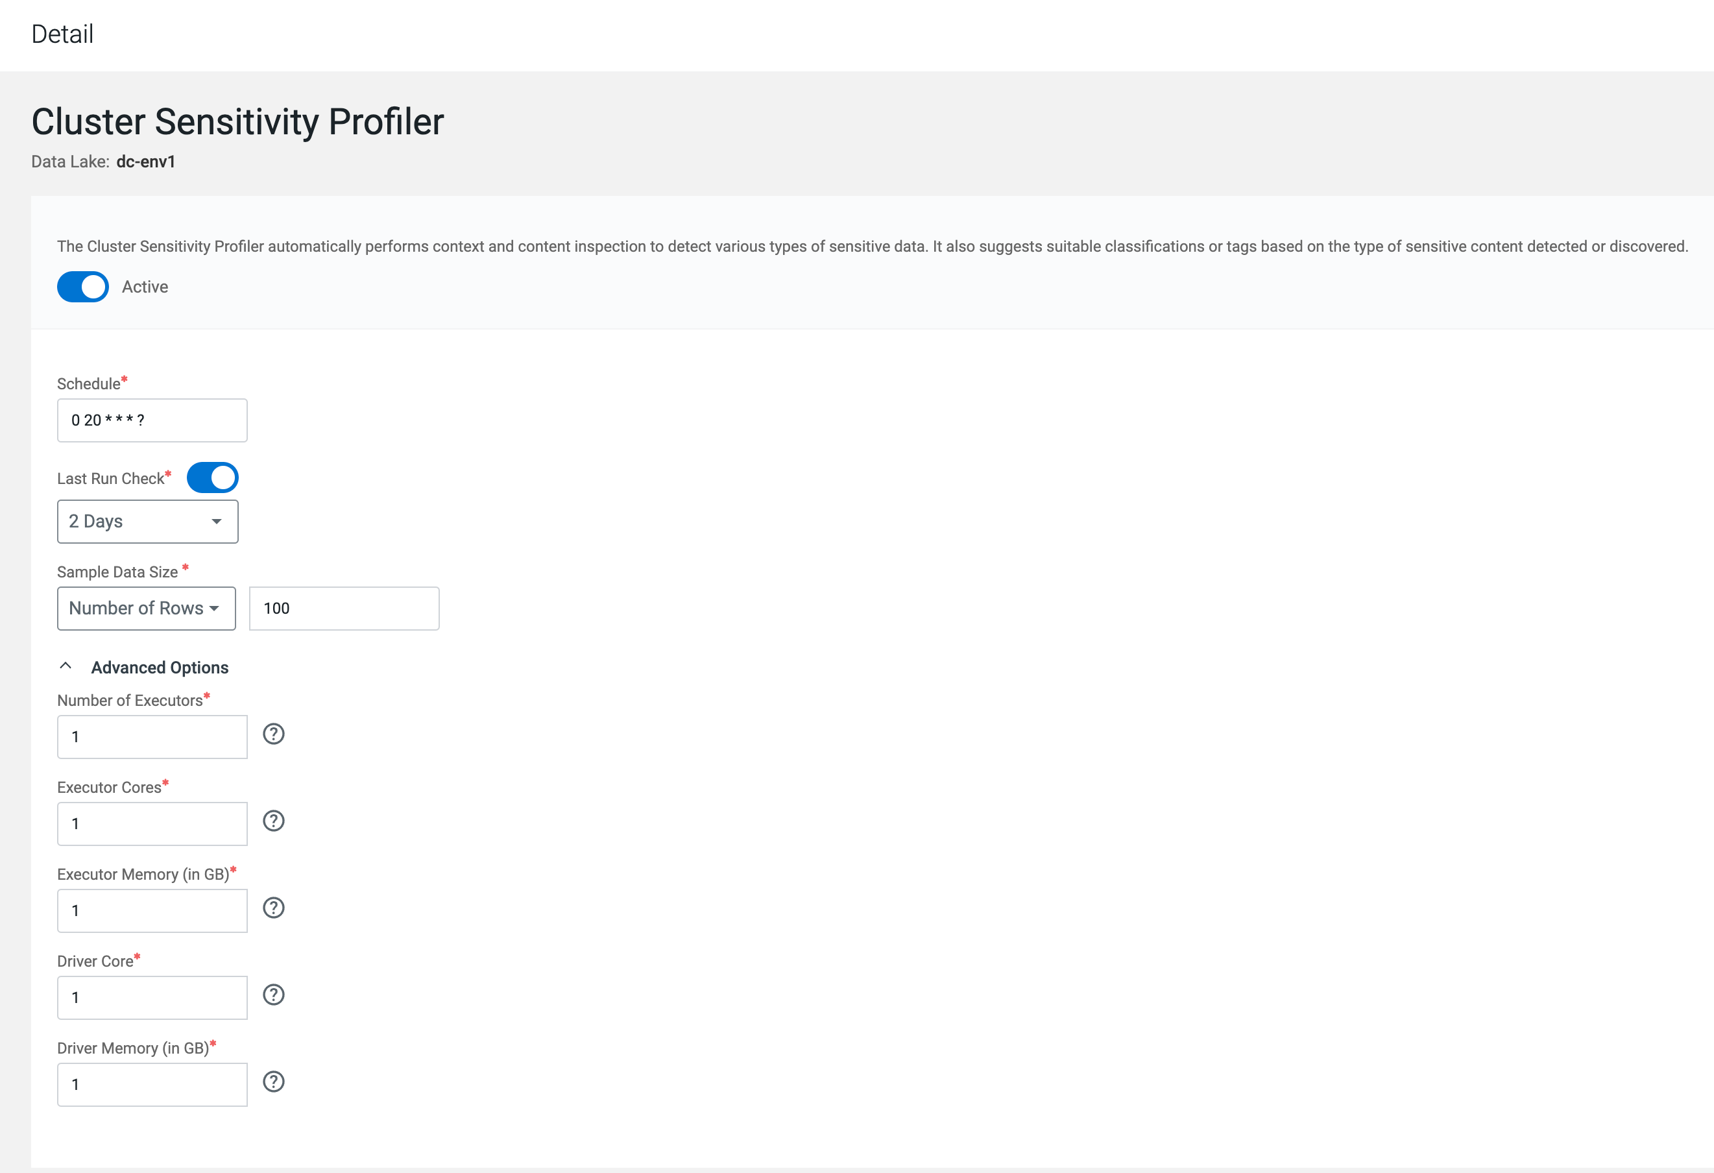Click help icon next to Executor Cores
This screenshot has height=1173, width=1714.
[x=274, y=821]
